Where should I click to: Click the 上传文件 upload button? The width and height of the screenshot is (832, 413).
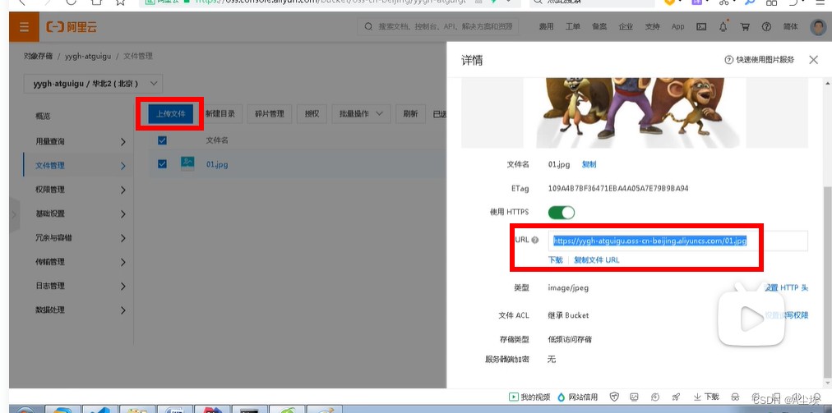(x=170, y=113)
